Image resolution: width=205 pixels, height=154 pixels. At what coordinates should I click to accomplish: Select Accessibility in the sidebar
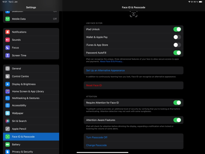31,105
